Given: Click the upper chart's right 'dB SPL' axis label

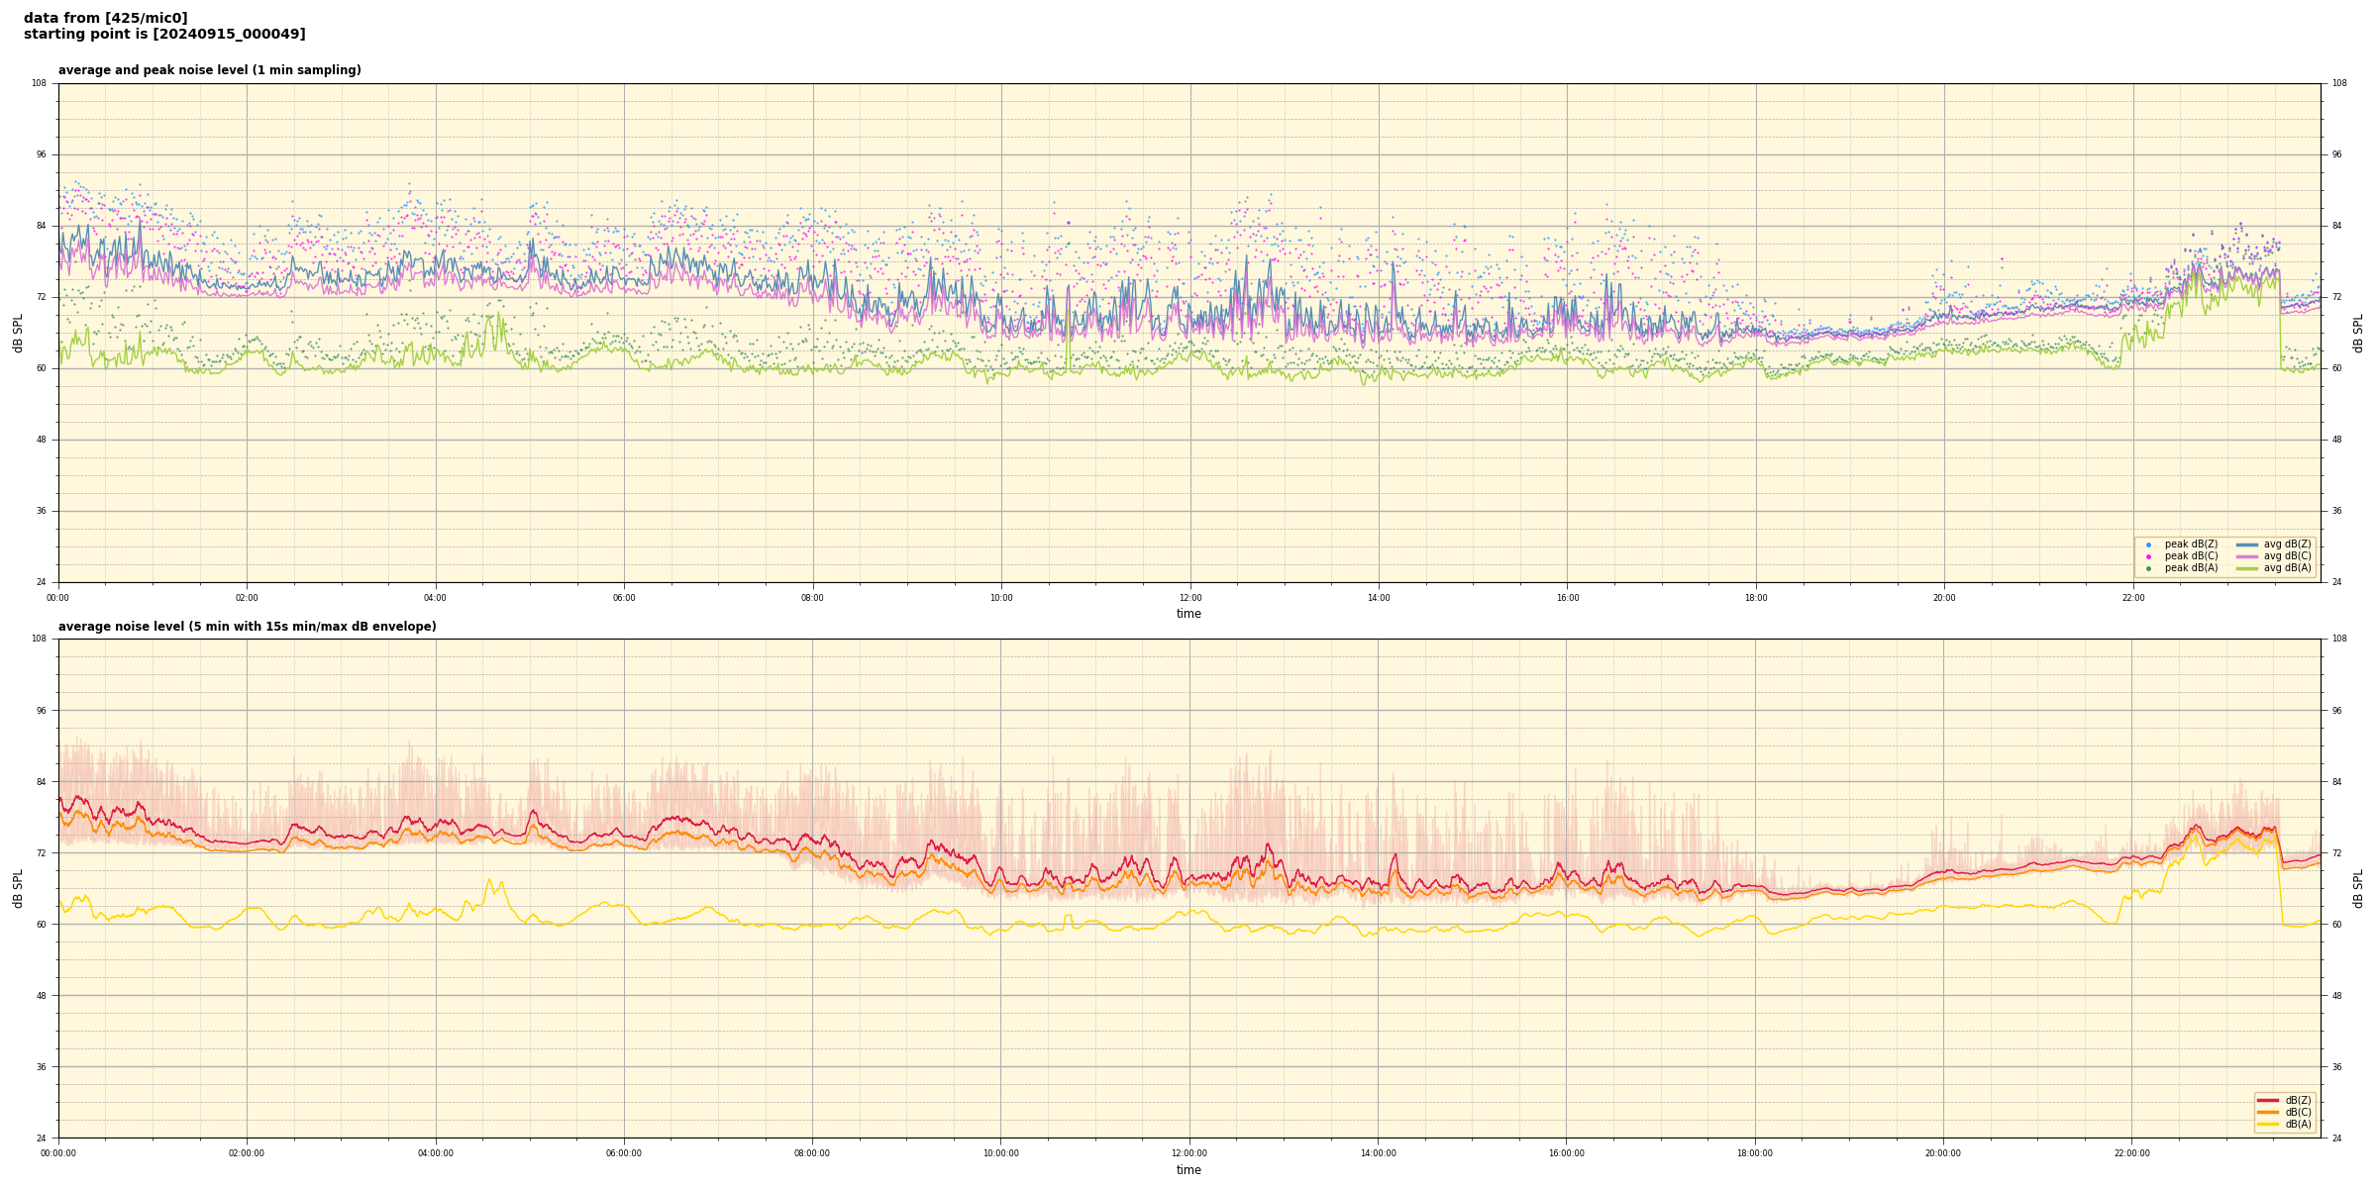Looking at the screenshot, I should (2358, 333).
